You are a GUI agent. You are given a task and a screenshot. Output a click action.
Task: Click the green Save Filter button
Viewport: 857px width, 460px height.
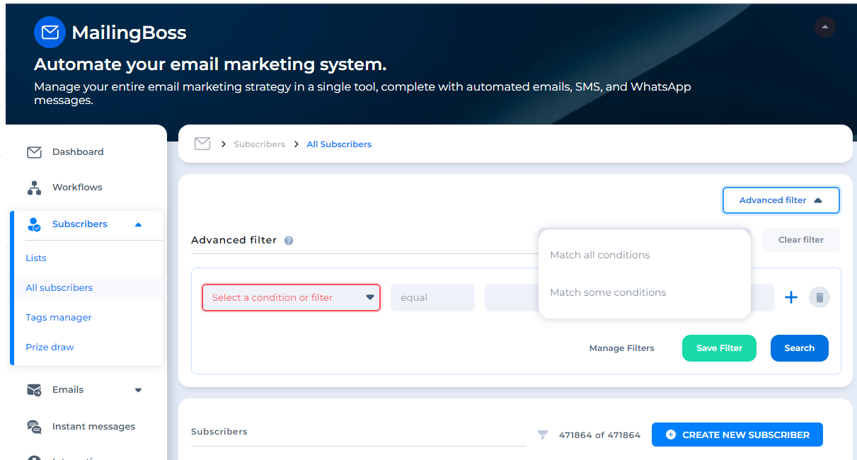coord(719,348)
